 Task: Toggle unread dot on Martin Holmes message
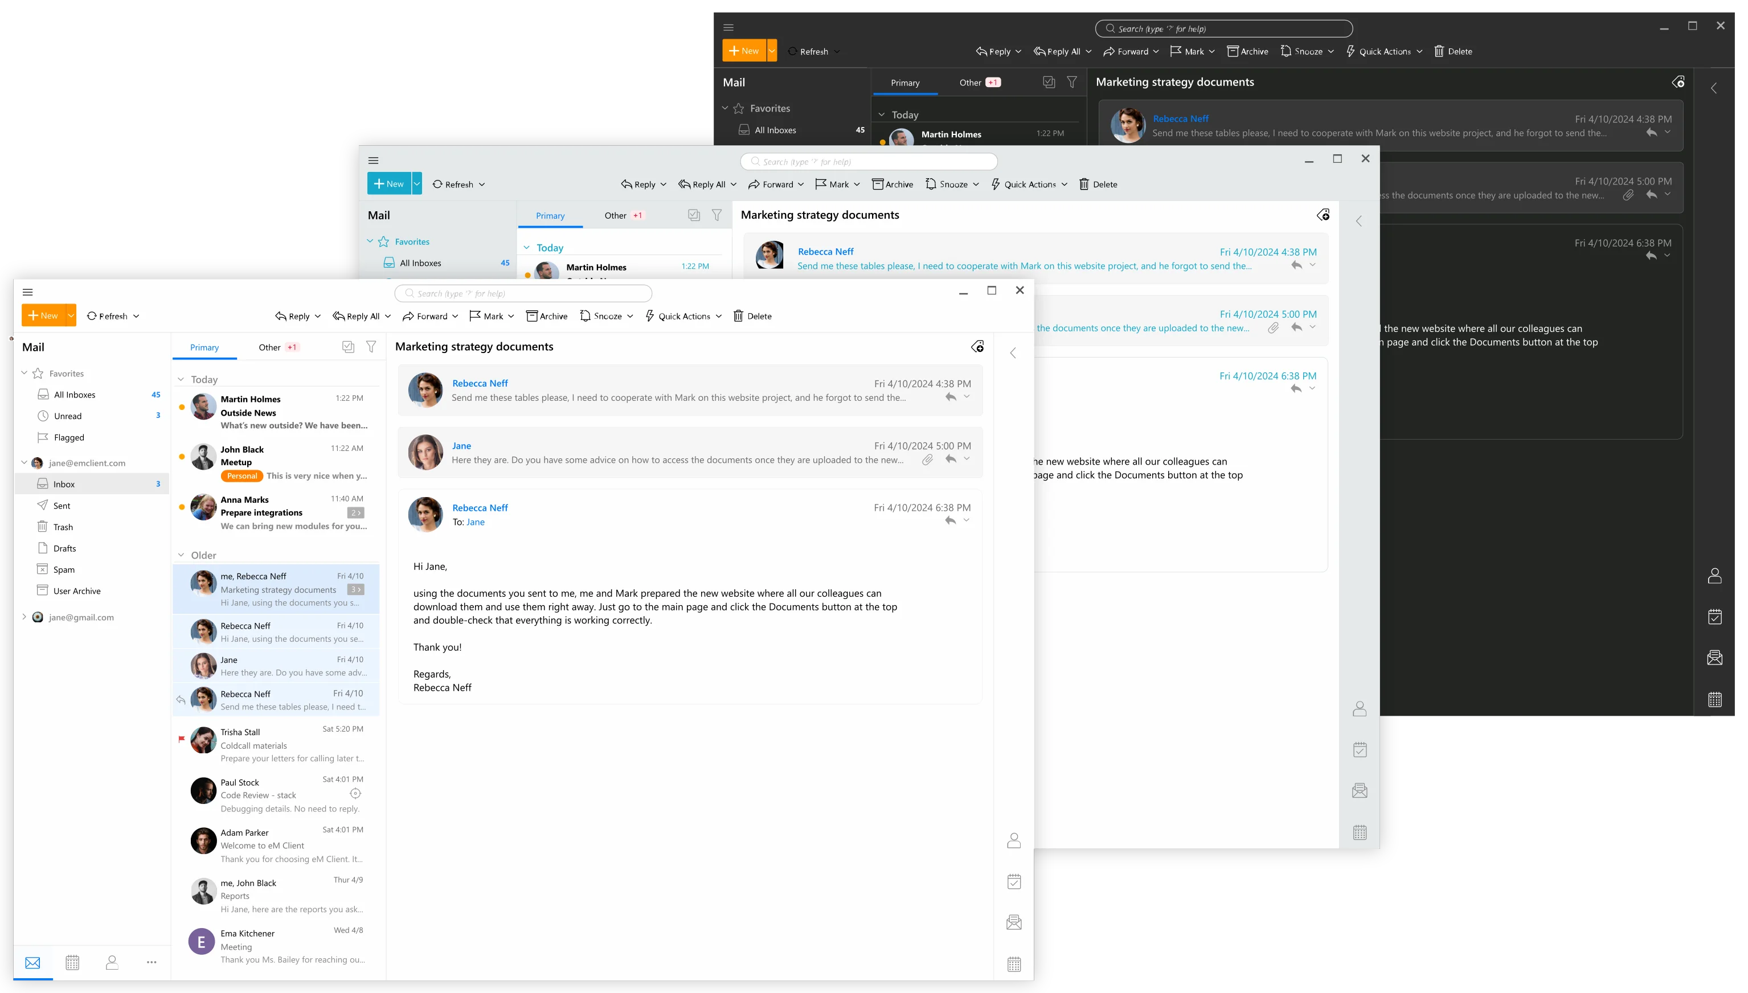coord(182,407)
